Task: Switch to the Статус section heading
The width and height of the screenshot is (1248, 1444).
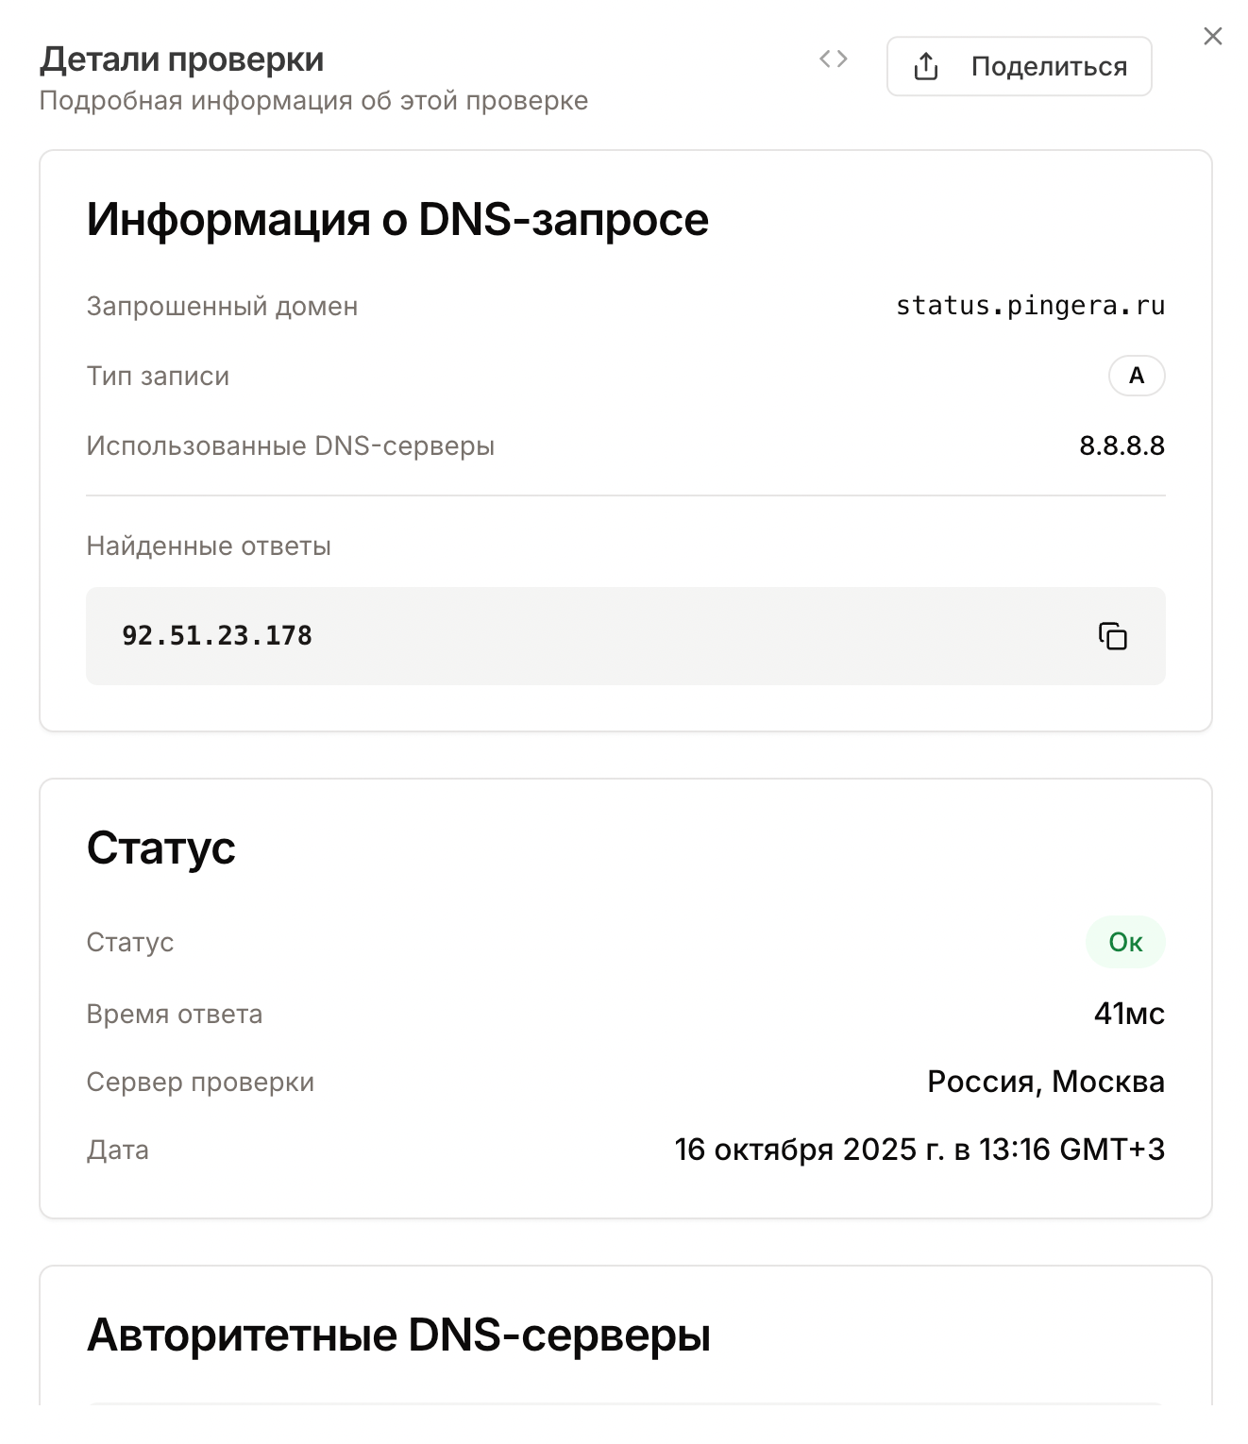Action: (x=161, y=848)
